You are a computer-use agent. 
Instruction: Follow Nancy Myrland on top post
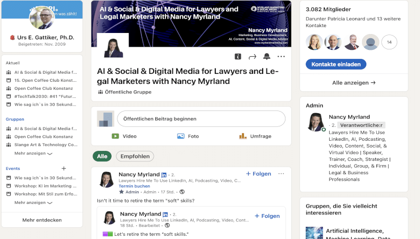click(x=258, y=174)
